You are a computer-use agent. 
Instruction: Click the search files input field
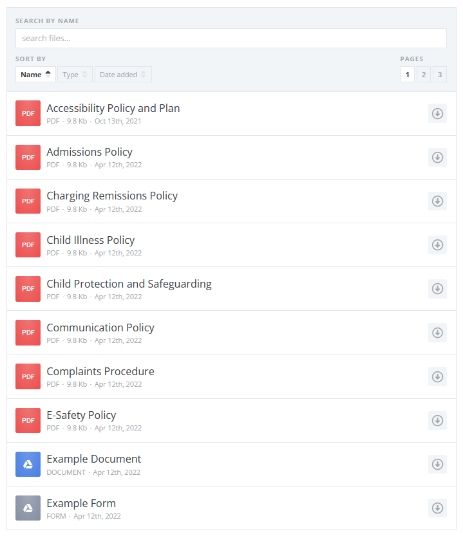231,39
